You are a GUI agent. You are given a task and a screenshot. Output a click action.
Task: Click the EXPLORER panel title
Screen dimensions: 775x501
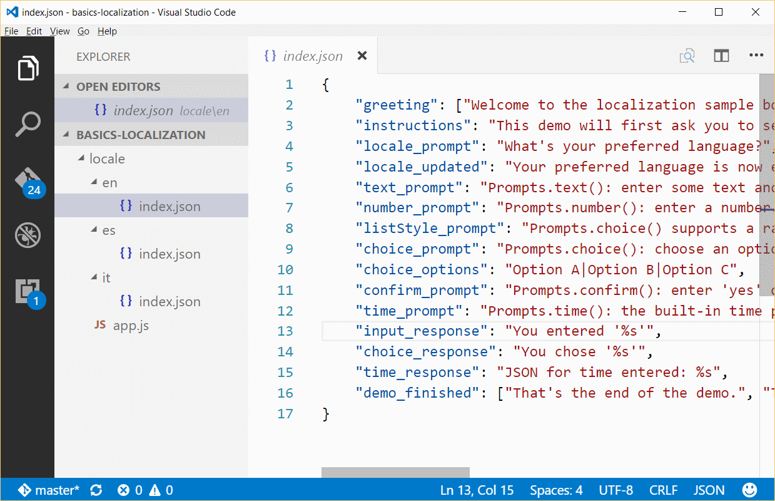coord(103,56)
